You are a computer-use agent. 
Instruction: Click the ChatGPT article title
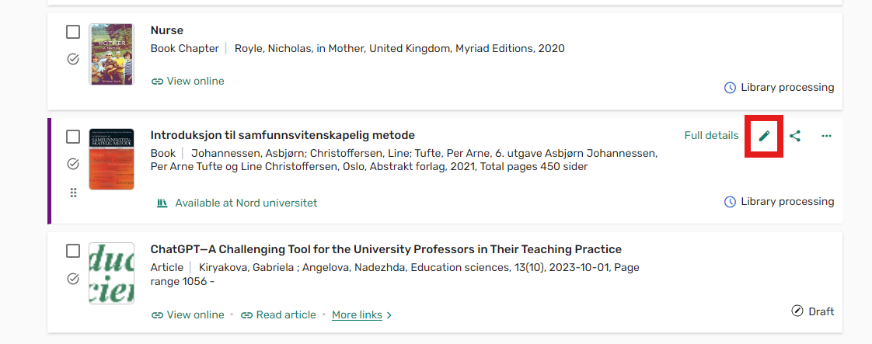tap(386, 249)
